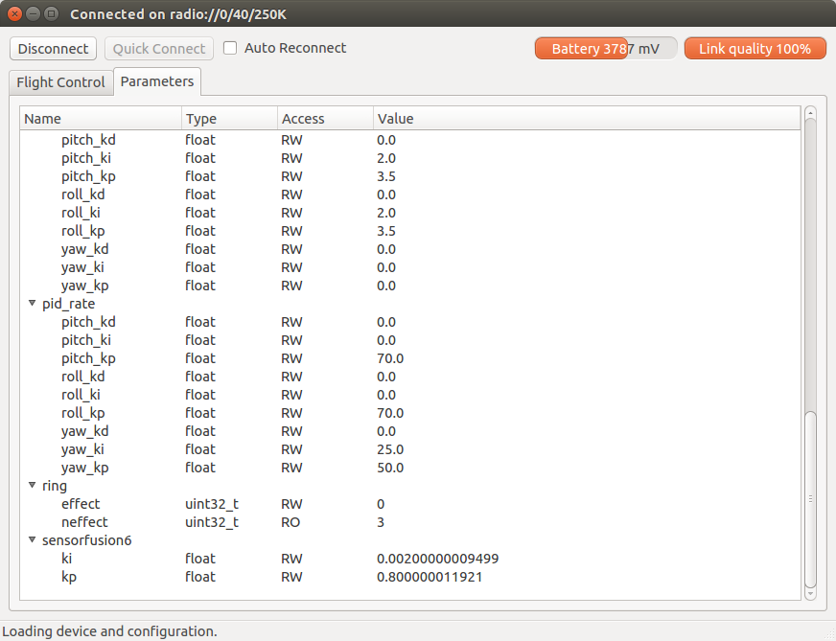
Task: Click pid_rate roll_kp value 70.0
Action: tap(390, 413)
